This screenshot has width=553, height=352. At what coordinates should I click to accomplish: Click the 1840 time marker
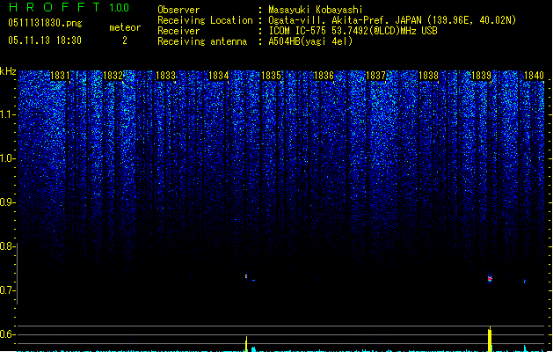coord(534,76)
